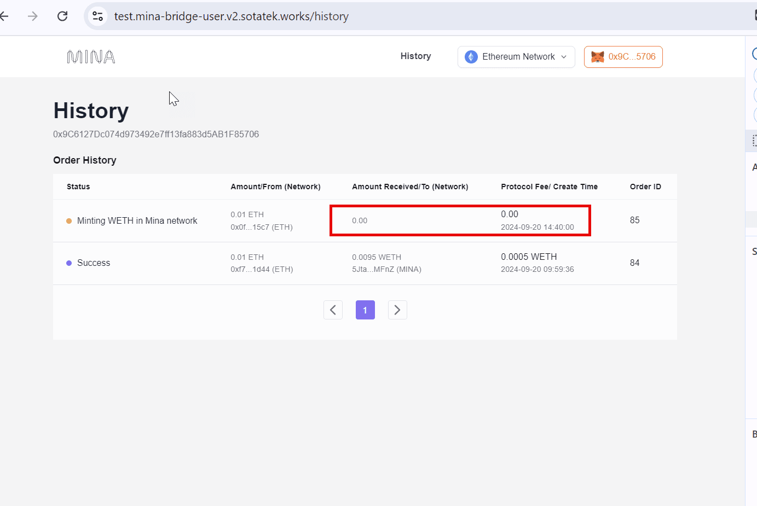Expand network selector chevron arrow
The width and height of the screenshot is (757, 506).
tap(564, 57)
